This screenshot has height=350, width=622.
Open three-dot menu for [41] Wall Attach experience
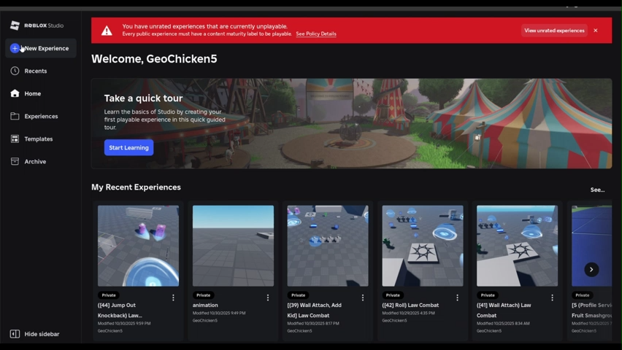point(552,297)
